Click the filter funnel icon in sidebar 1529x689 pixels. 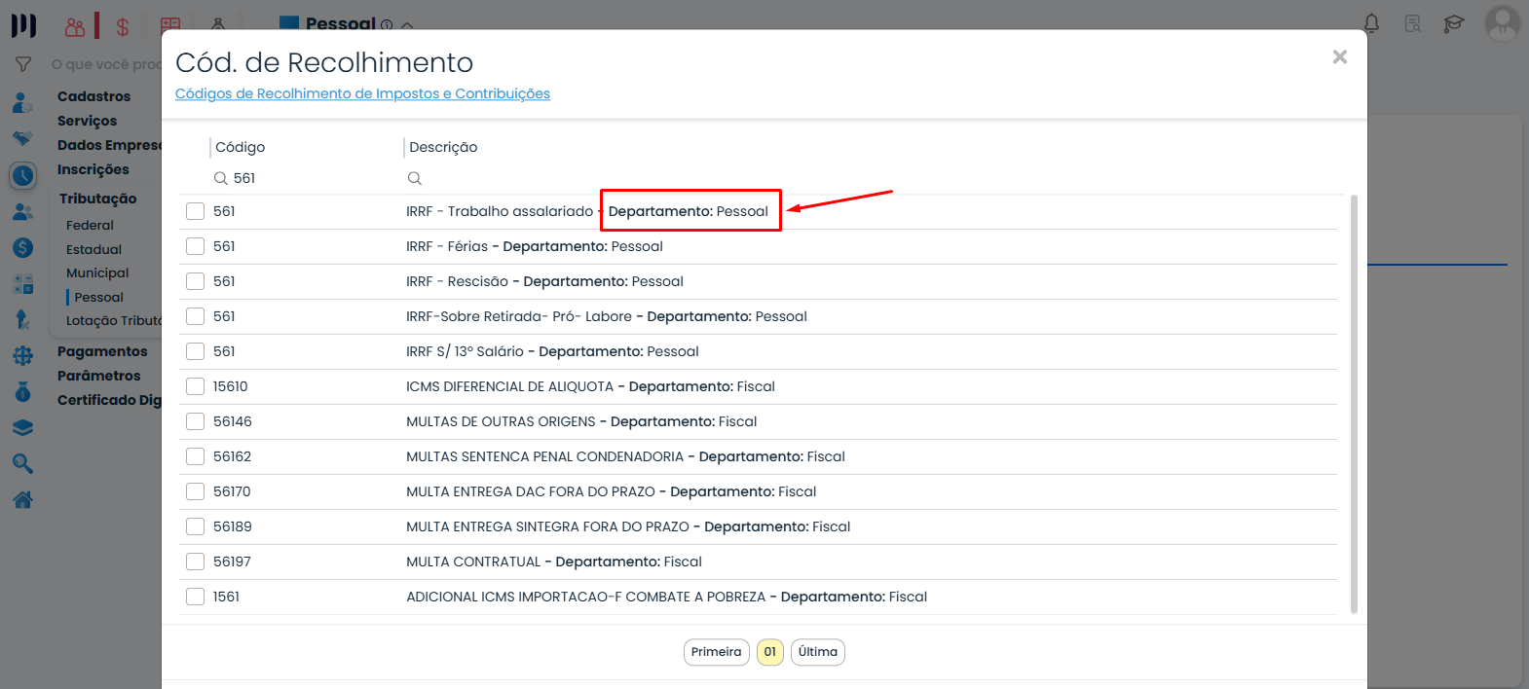(23, 64)
